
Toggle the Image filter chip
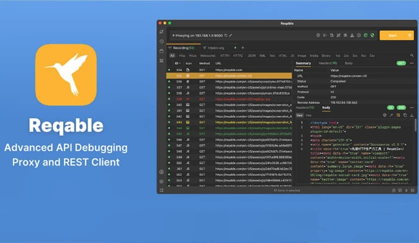tap(302, 56)
